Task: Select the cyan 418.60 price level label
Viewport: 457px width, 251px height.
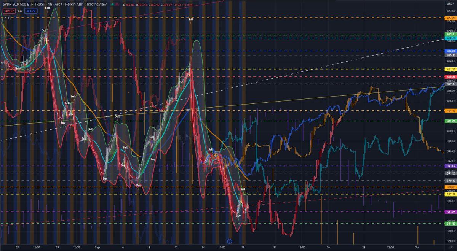Action: click(451, 38)
